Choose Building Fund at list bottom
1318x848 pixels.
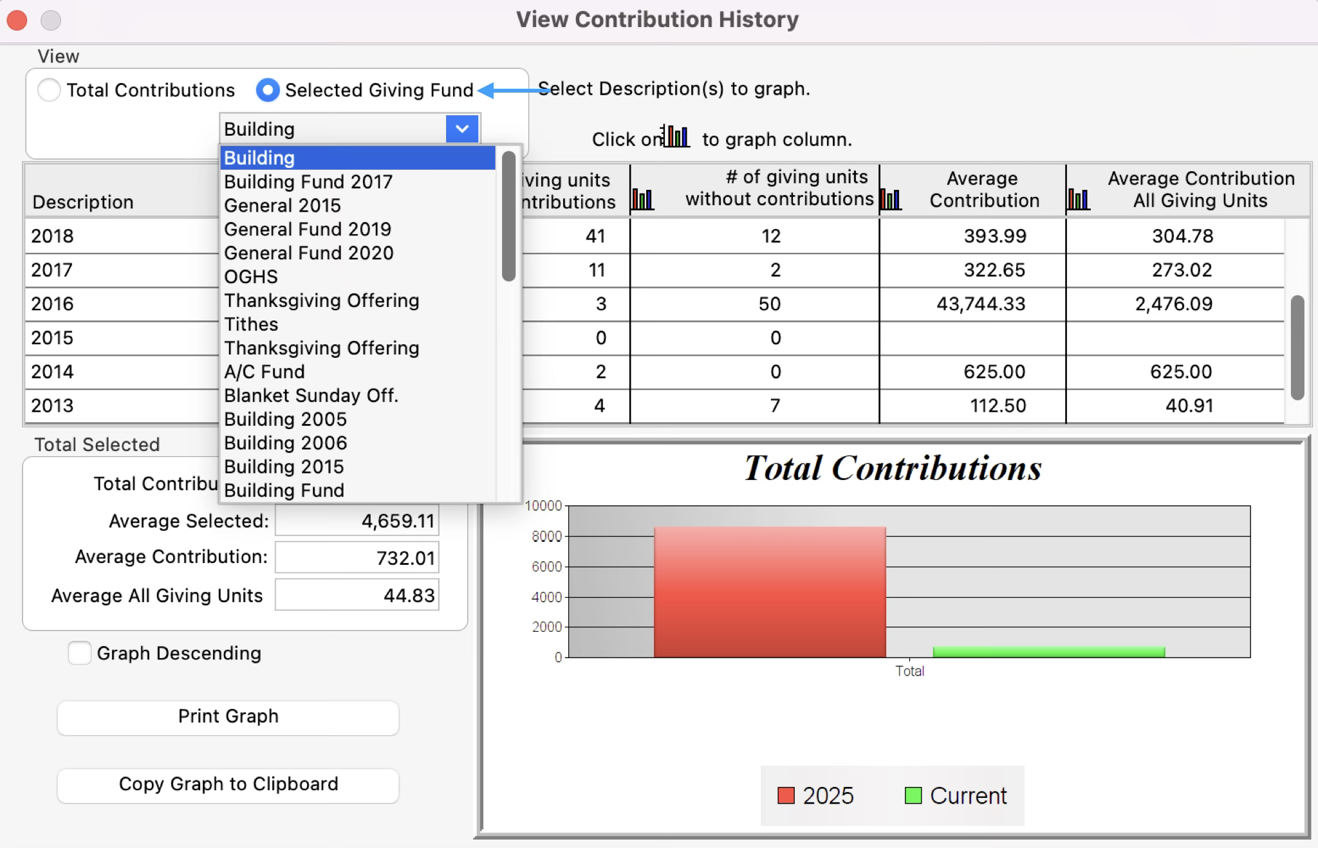[358, 490]
